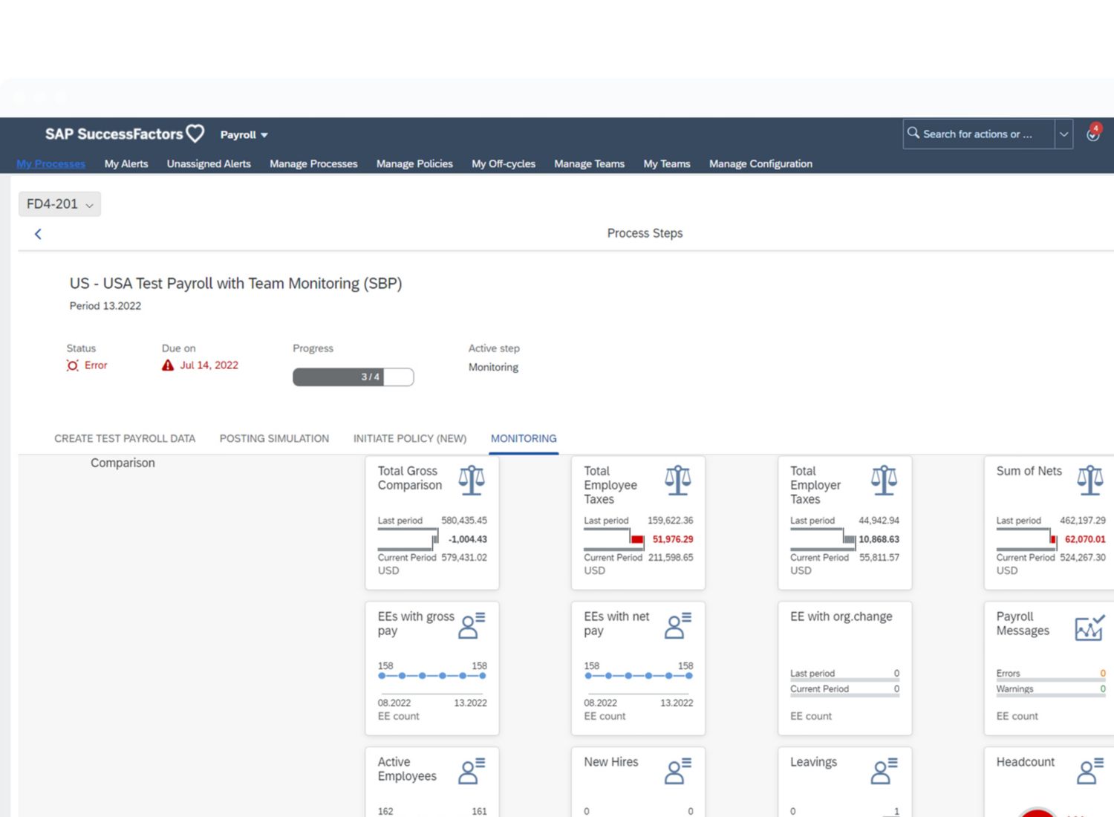Go to Manage Policies menu item
The width and height of the screenshot is (1114, 817).
click(x=414, y=163)
